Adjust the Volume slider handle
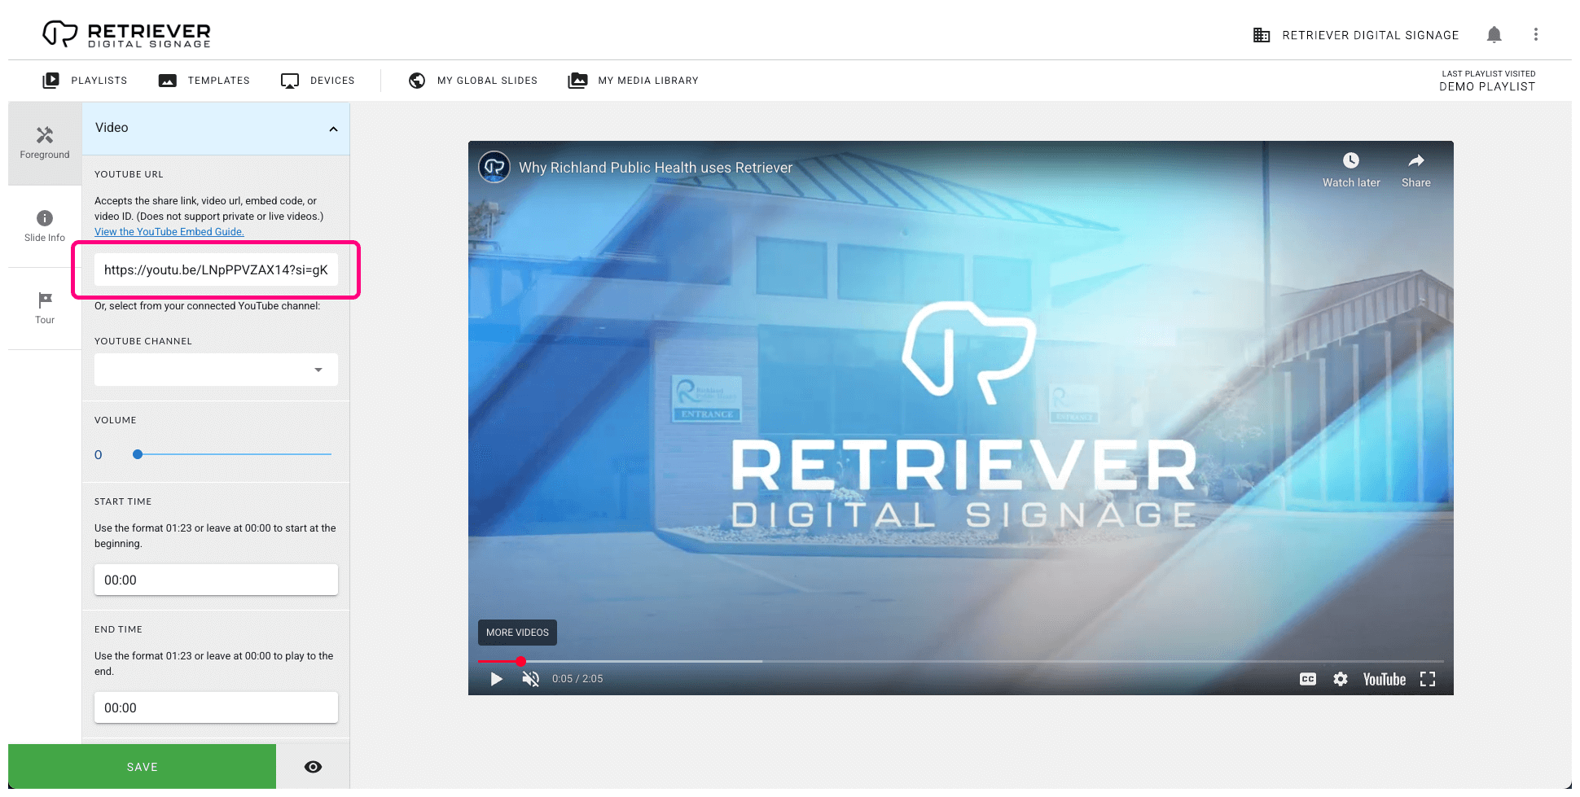This screenshot has height=797, width=1580. point(138,454)
